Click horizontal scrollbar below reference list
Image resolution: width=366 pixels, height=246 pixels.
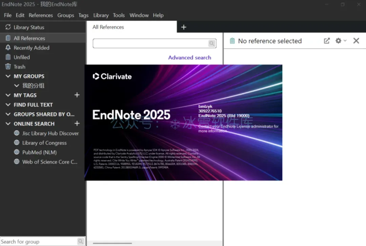(x=112, y=243)
